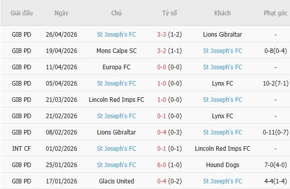290x189 pixels.
Task: Click the 0-4 score at Lions Gibraltar
Action: (162, 132)
